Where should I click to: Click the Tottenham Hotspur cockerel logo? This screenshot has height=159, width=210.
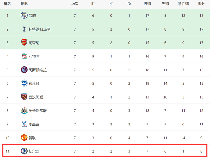click(24, 29)
